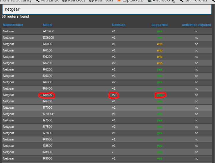215x163 pixels.
Task: Click the dash revision of R8900
Action: [x=113, y=152]
